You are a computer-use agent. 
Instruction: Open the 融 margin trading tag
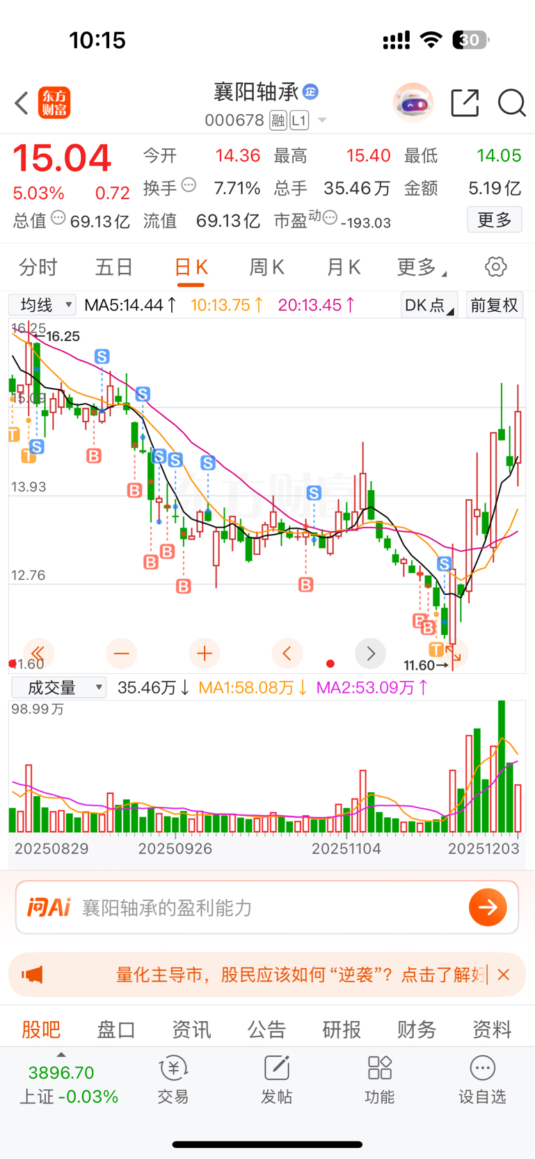pos(278,120)
